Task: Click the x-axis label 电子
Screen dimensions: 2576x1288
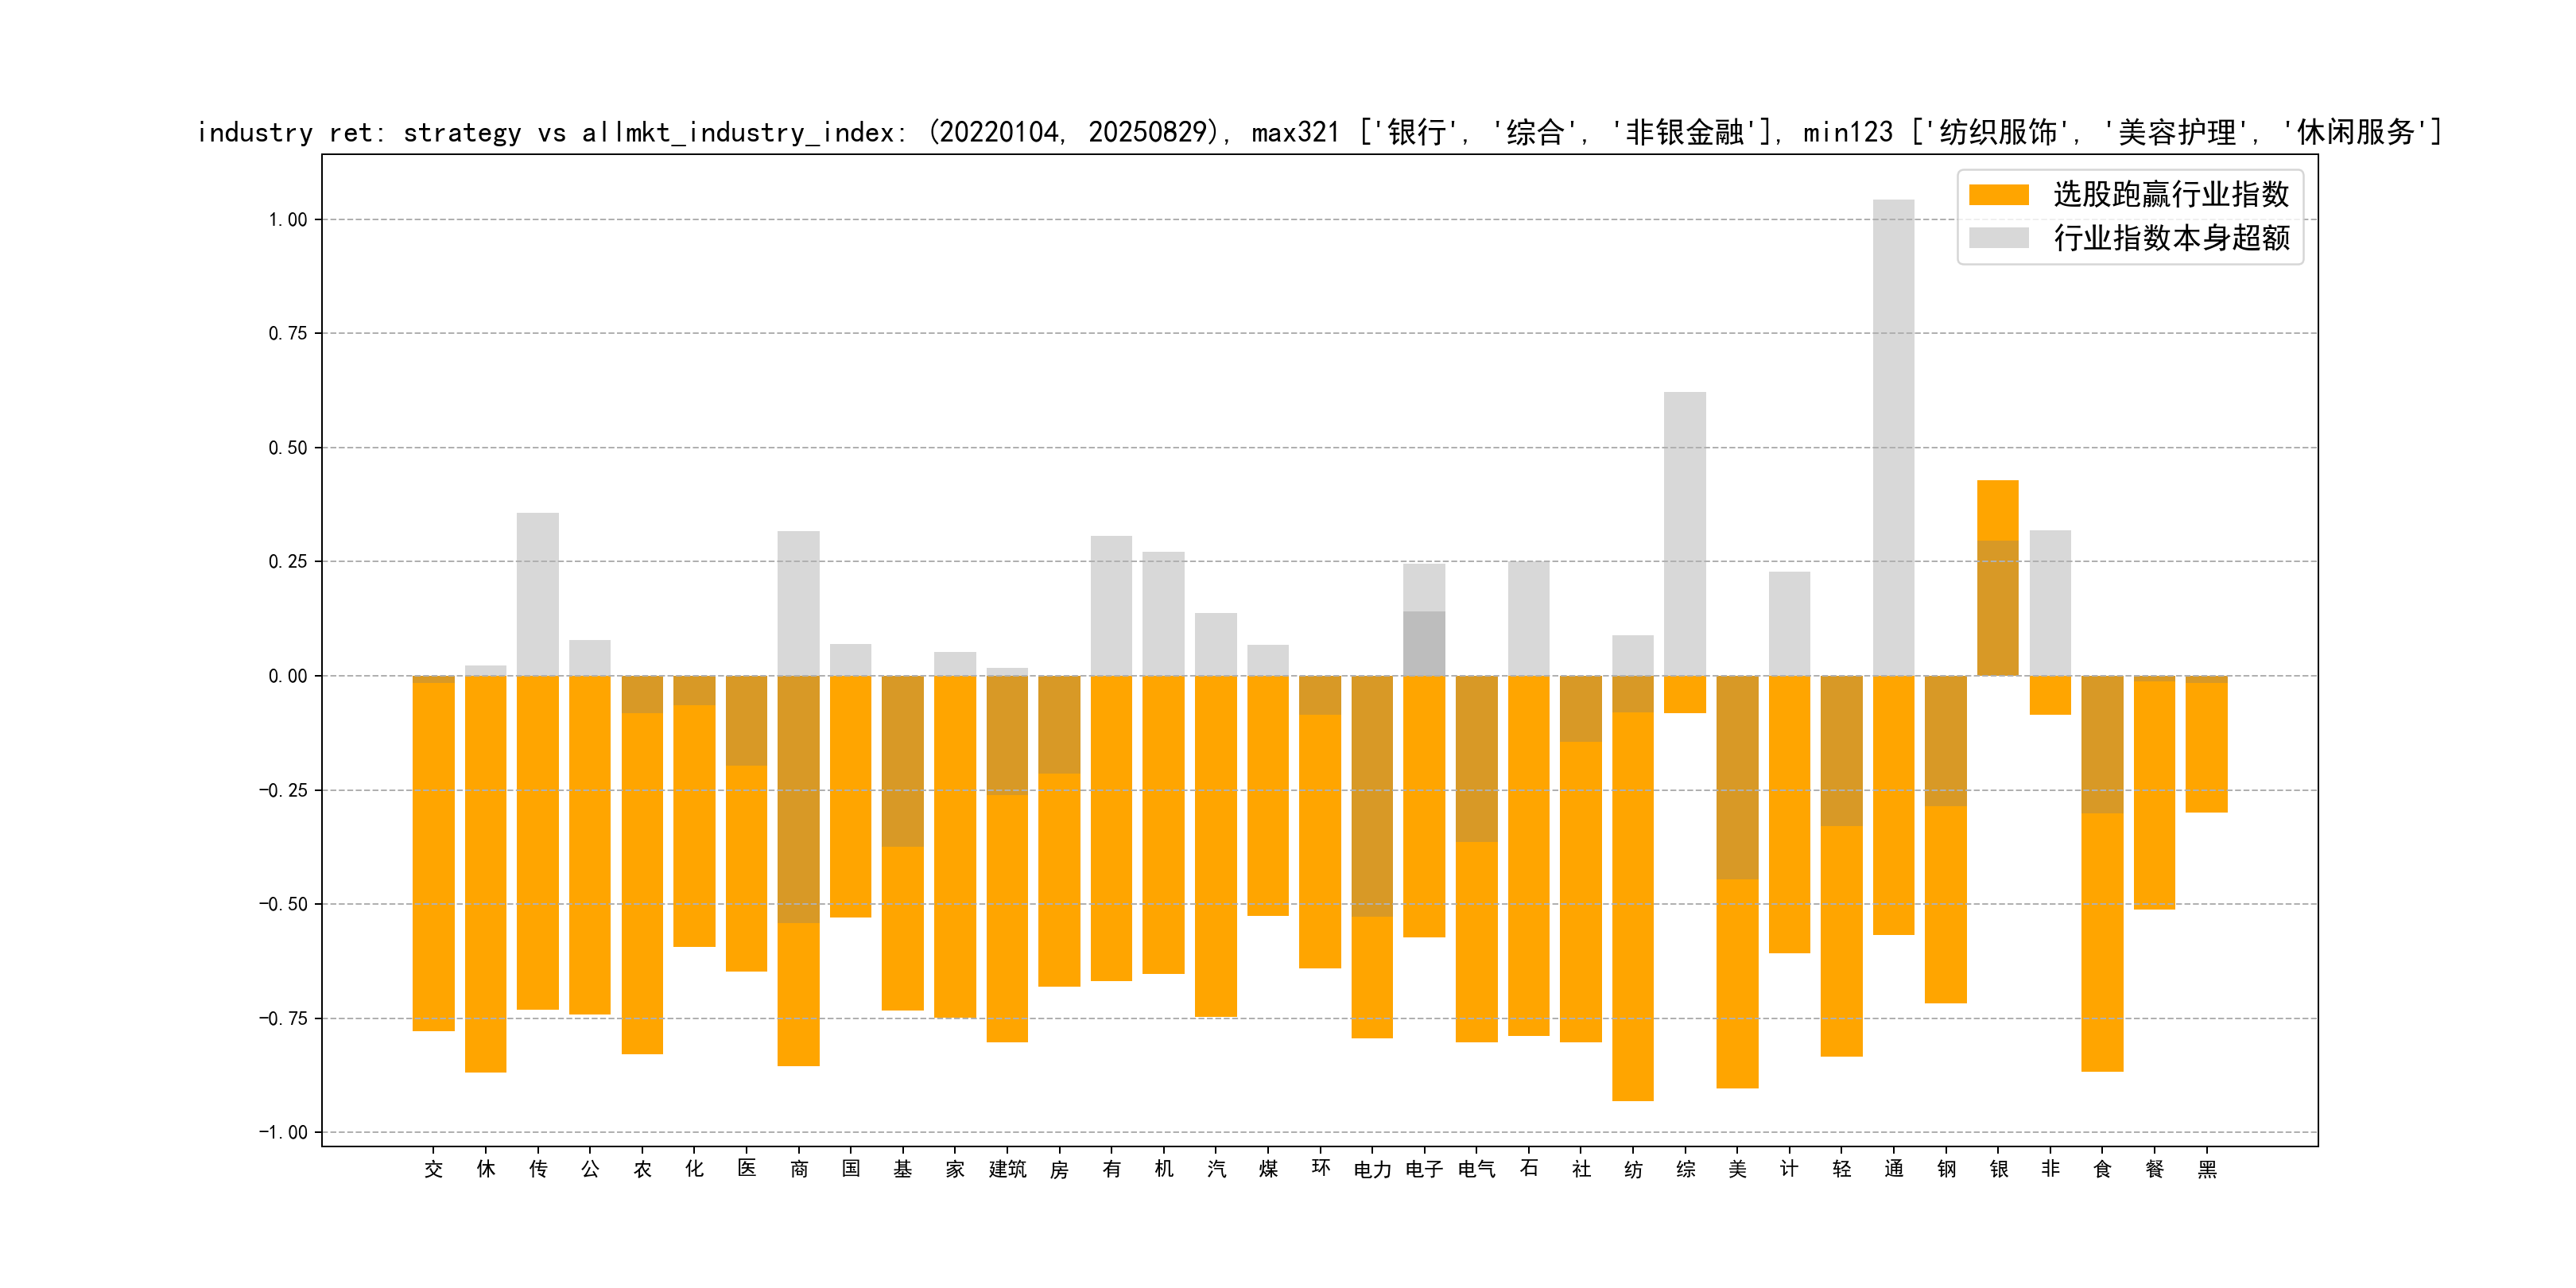Action: [1424, 1169]
